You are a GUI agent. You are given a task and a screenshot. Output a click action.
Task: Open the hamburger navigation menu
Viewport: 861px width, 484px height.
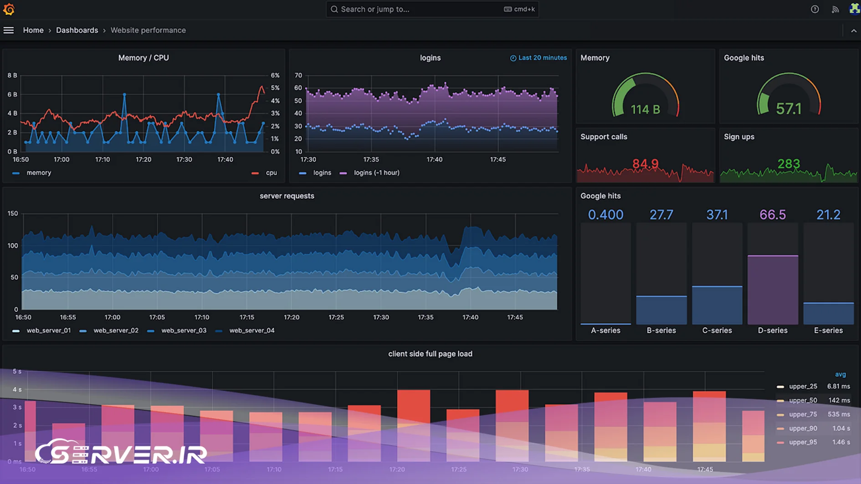9,30
